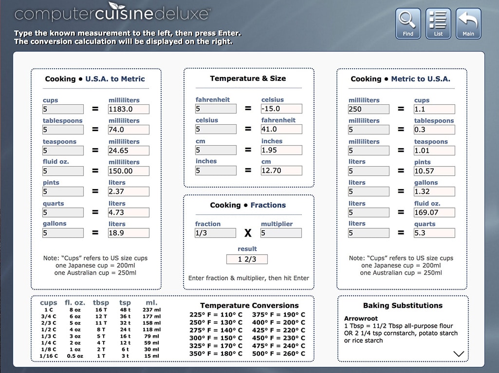Click the milliliters result 1183.0
The height and width of the screenshot is (373, 499).
[129, 109]
